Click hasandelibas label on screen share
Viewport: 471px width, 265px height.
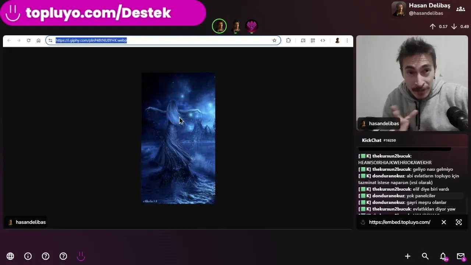click(x=26, y=222)
